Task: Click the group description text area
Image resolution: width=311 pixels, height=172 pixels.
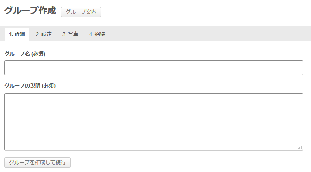Action: [153, 121]
